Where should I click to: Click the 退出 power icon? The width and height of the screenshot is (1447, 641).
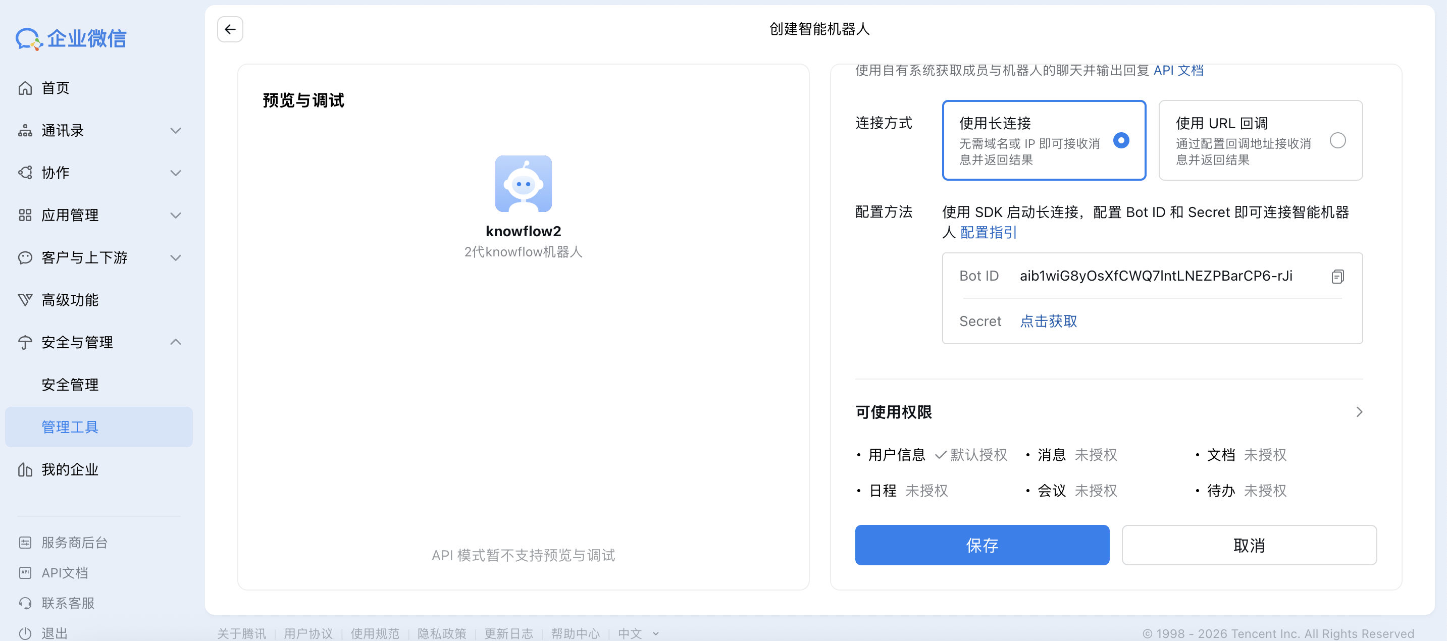[x=25, y=633]
